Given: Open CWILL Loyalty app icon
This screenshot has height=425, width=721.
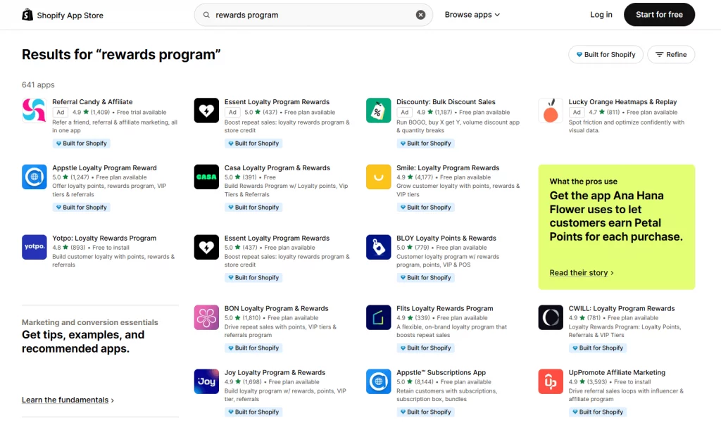Looking at the screenshot, I should 551,317.
